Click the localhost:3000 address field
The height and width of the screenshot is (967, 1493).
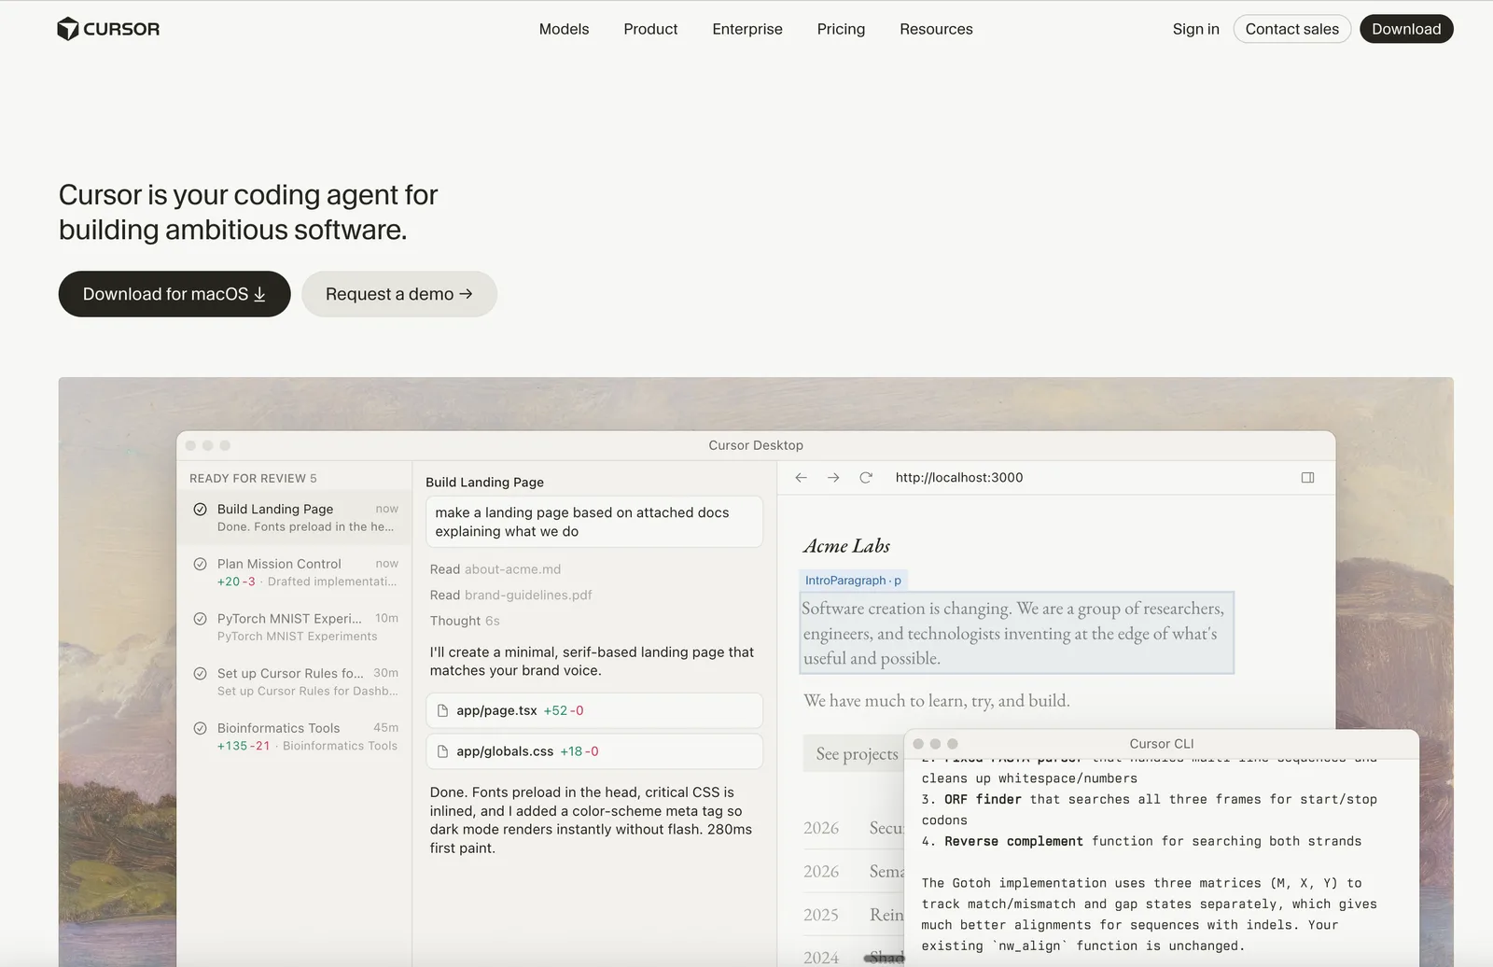coord(959,477)
